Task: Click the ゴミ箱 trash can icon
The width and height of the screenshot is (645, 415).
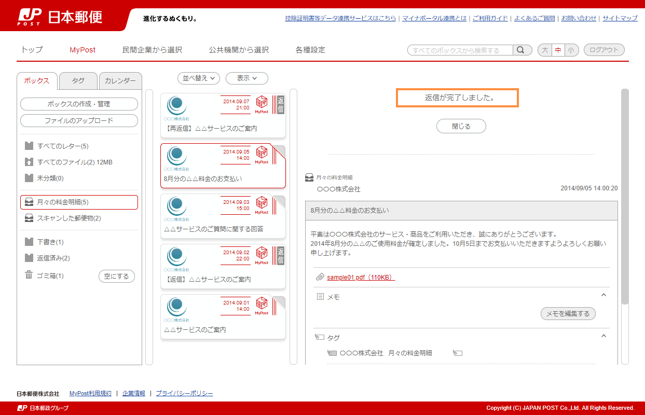Action: pyautogui.click(x=29, y=275)
